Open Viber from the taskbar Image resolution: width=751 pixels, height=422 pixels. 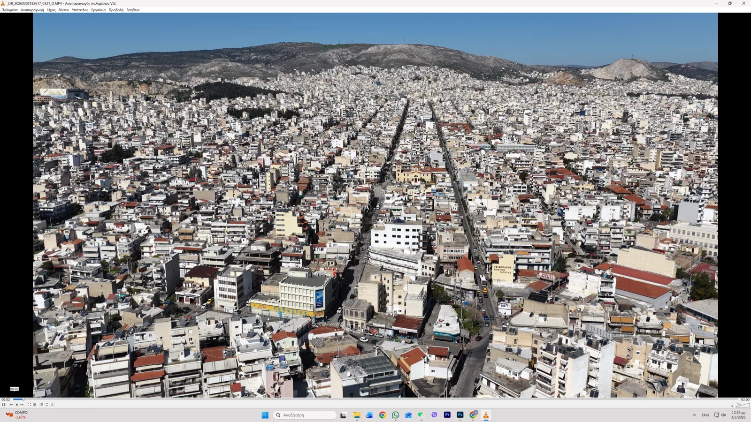434,415
